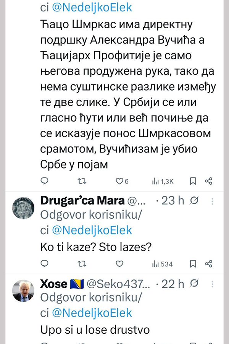Like Drugar'ca Mara's reply

pyautogui.click(x=119, y=263)
